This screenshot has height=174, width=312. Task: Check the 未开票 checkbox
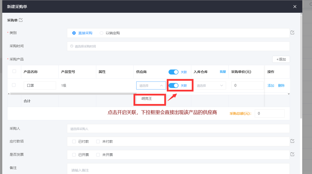coord(98,155)
